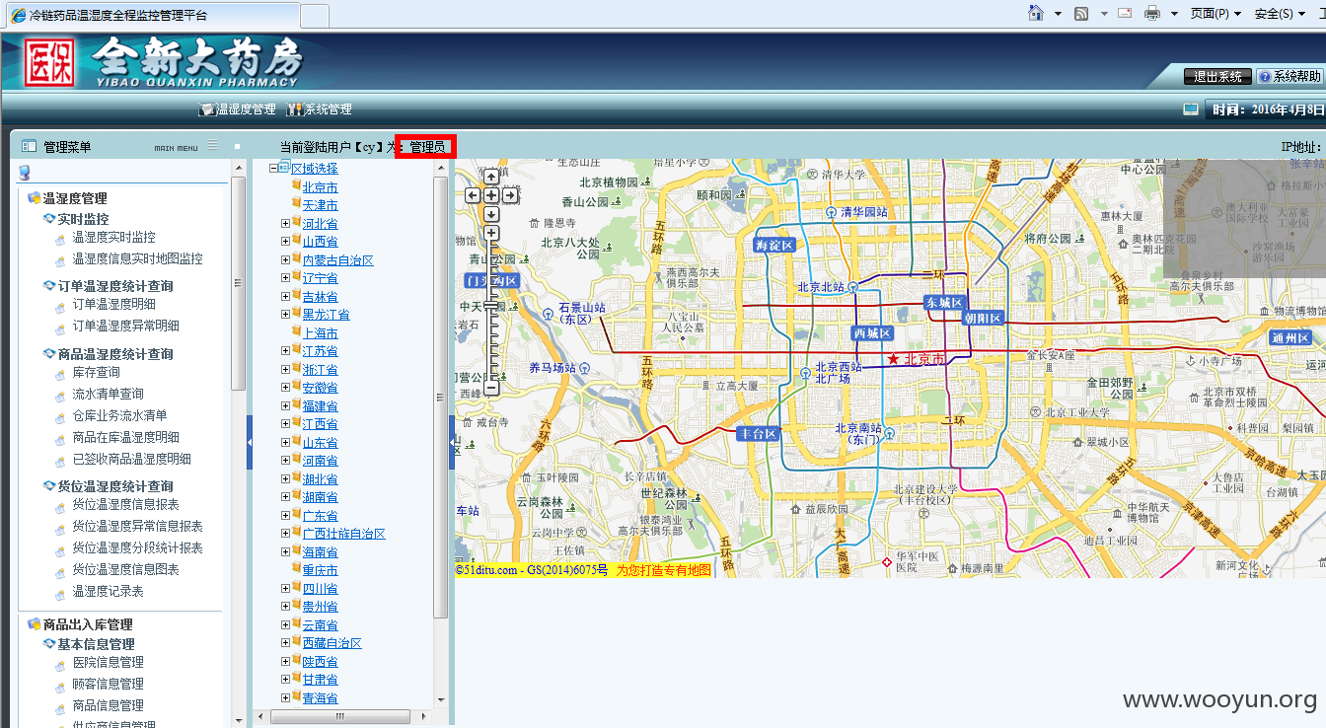Click the blank new tab button
Screen dimensions: 1326x728
point(314,15)
